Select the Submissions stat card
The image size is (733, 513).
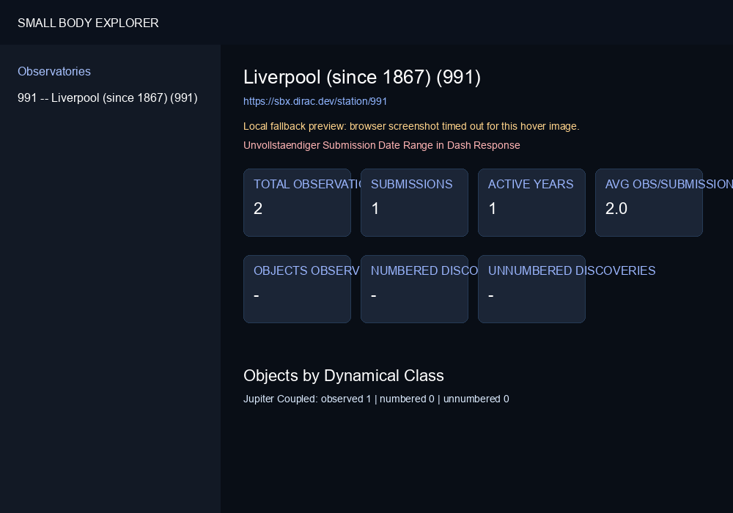tap(415, 203)
